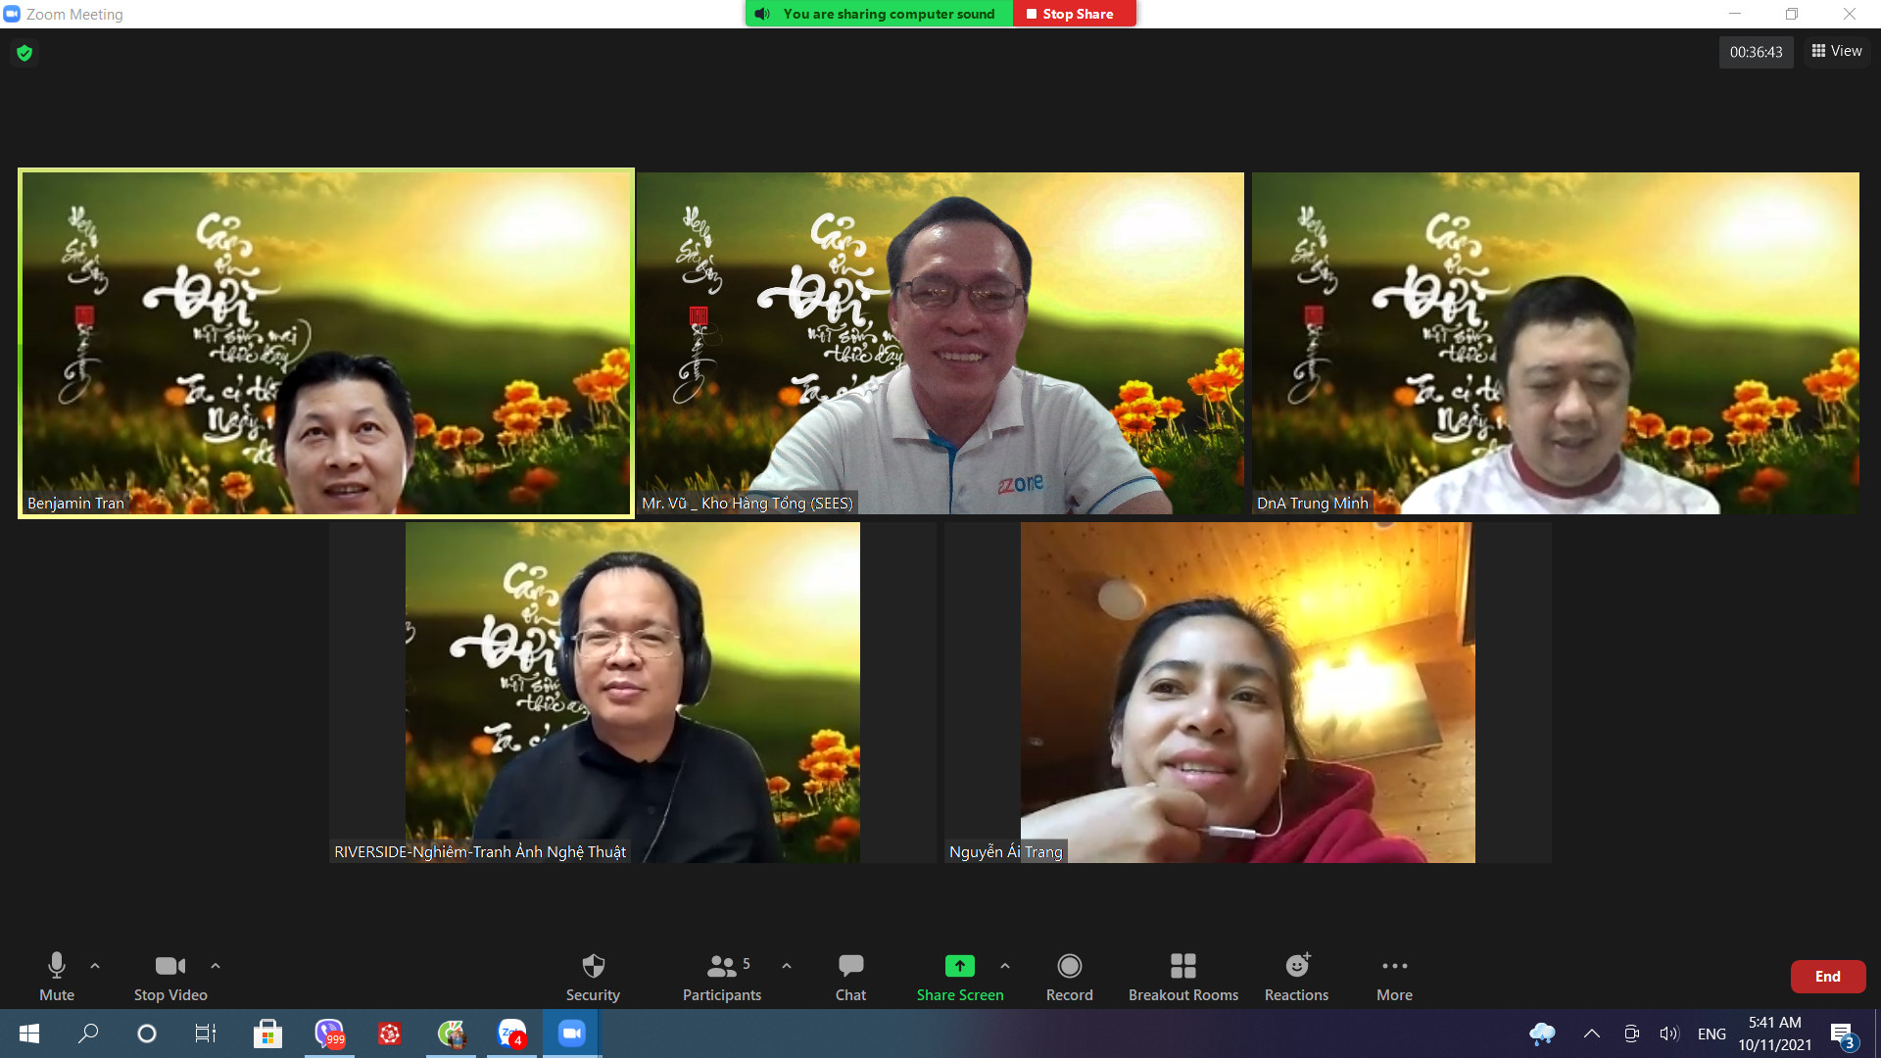1881x1058 pixels.
Task: Click the green encryption shield icon
Action: click(24, 53)
